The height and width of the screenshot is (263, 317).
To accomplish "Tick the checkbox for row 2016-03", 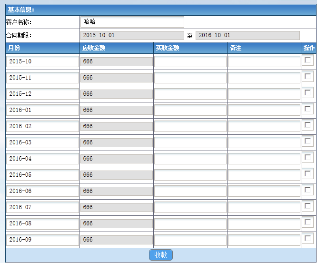I will 307,141.
